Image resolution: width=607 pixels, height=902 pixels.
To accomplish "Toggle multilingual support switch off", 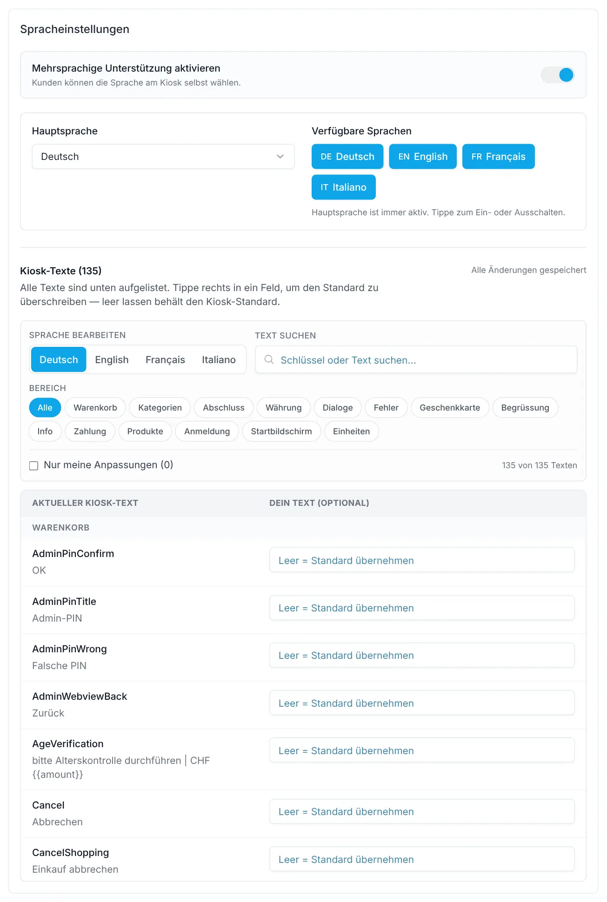I will pos(558,75).
